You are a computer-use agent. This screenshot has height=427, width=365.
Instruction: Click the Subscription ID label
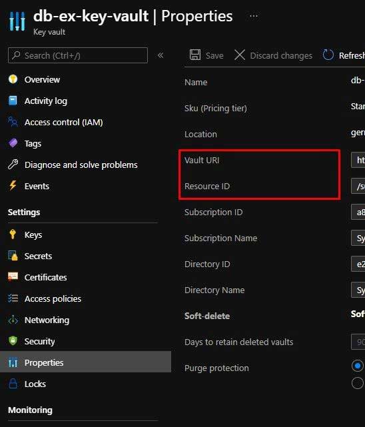point(213,212)
